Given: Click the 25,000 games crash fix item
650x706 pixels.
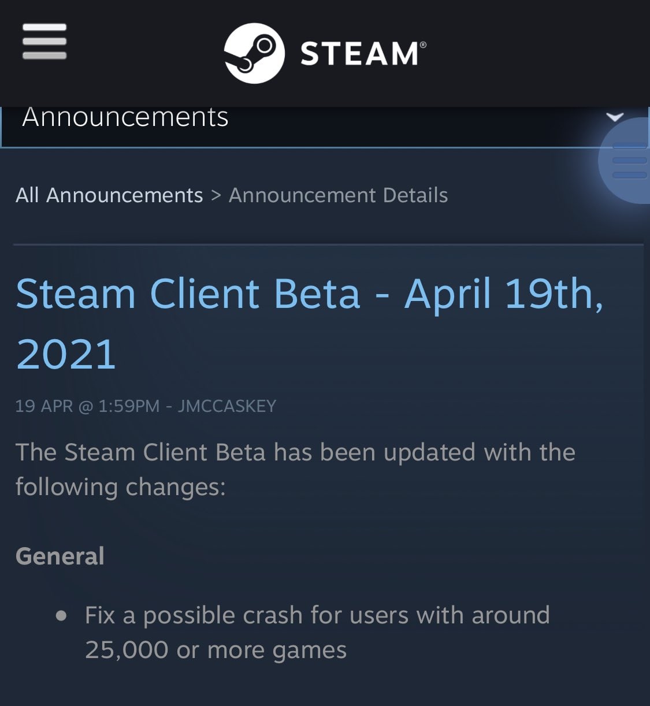Looking at the screenshot, I should tap(317, 632).
